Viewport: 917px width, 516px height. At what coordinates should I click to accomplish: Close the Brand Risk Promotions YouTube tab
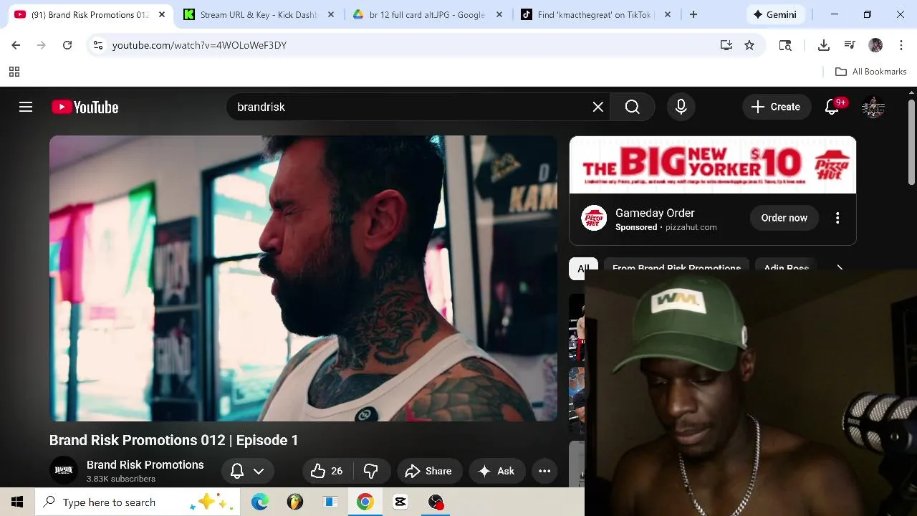[x=162, y=14]
